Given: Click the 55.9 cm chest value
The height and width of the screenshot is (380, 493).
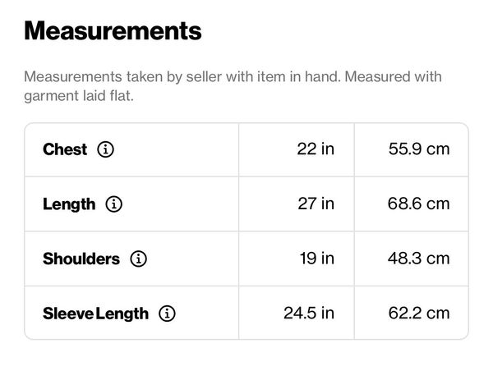Looking at the screenshot, I should pyautogui.click(x=419, y=150).
